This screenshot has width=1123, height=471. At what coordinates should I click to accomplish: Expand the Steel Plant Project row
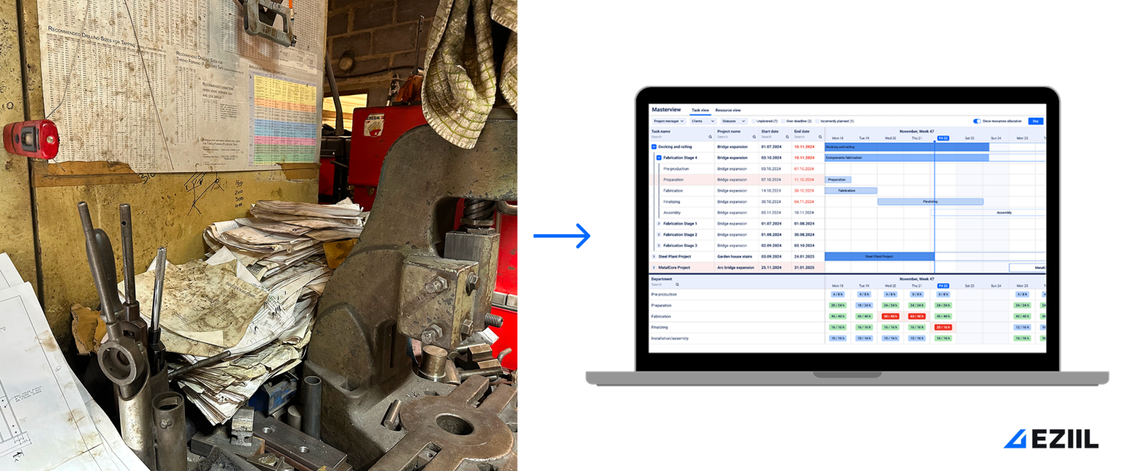point(654,257)
